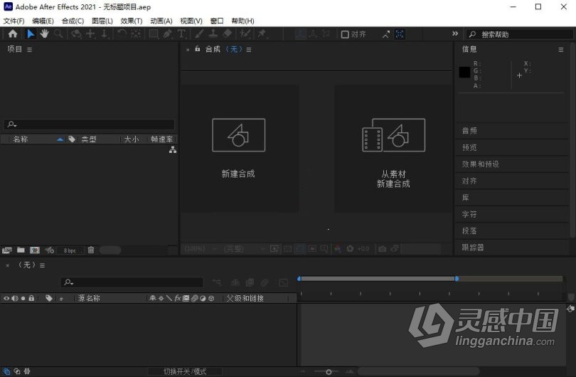Select the Hand tool

pyautogui.click(x=45, y=34)
